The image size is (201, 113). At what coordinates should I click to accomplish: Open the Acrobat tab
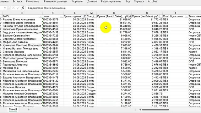click(x=152, y=2)
